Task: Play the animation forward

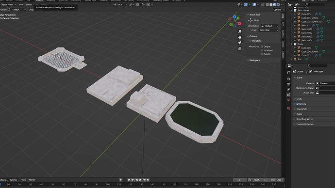Action: pyautogui.click(x=140, y=180)
